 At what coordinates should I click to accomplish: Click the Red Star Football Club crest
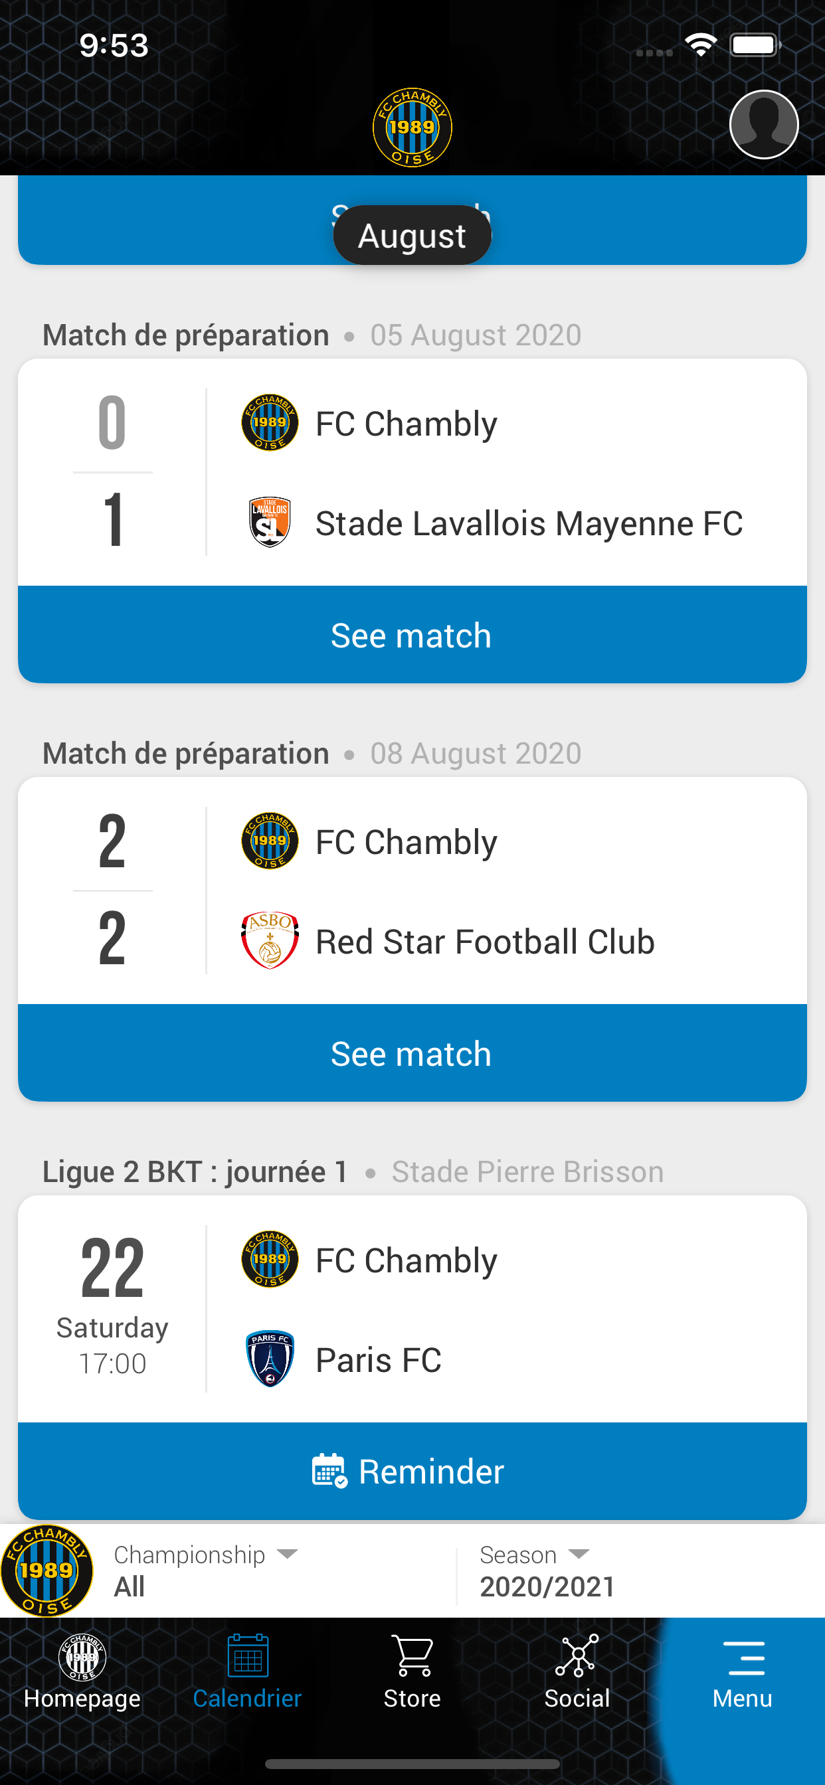(x=270, y=940)
